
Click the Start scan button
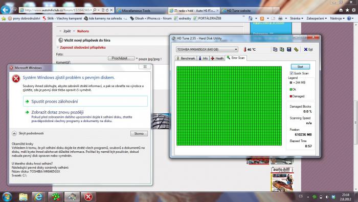(300, 67)
